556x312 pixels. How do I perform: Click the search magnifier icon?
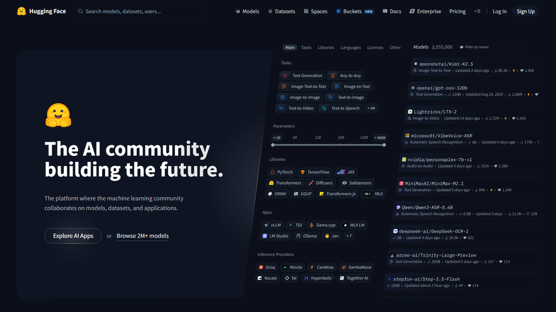(x=81, y=11)
